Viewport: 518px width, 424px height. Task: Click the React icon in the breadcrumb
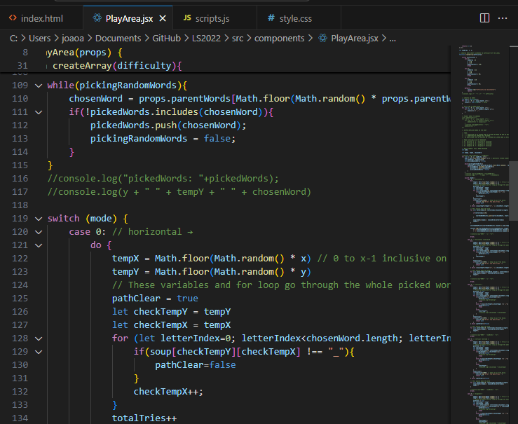coord(322,38)
